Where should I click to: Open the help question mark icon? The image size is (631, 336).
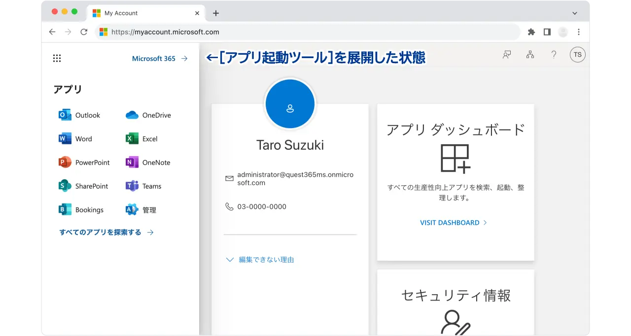(x=554, y=55)
